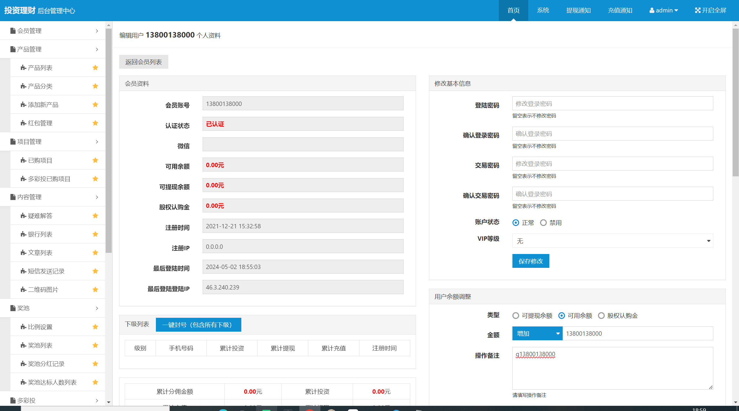
Task: Expand the 多彩投 sidebar section
Action: 53,400
